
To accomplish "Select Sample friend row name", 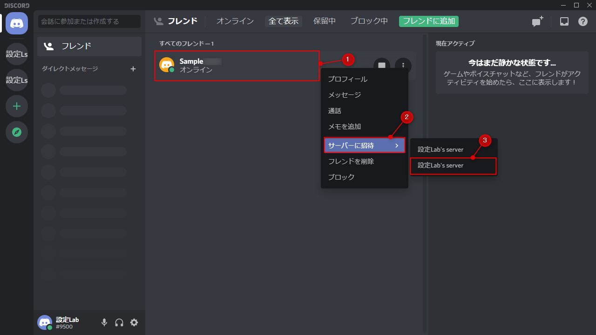I will coord(191,61).
